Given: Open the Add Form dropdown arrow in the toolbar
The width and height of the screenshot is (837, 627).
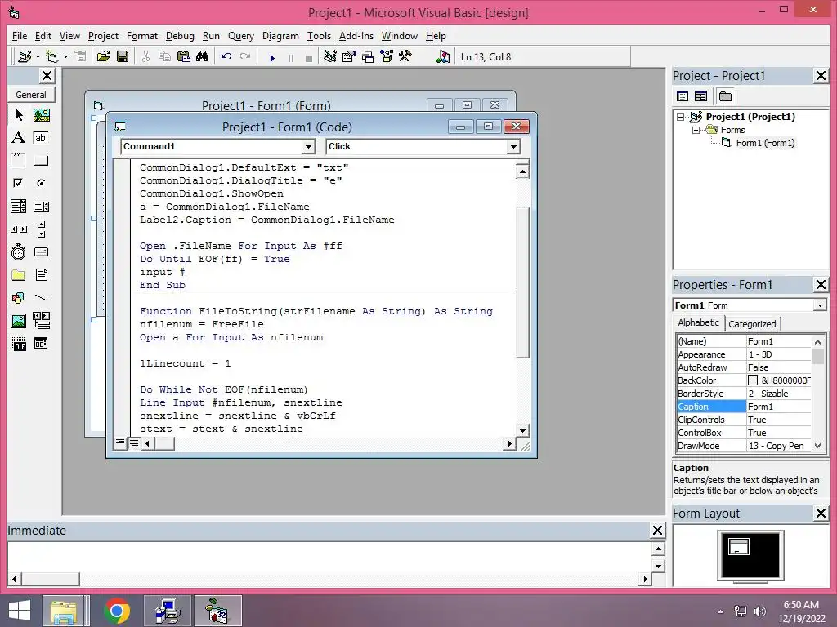Looking at the screenshot, I should (65, 56).
